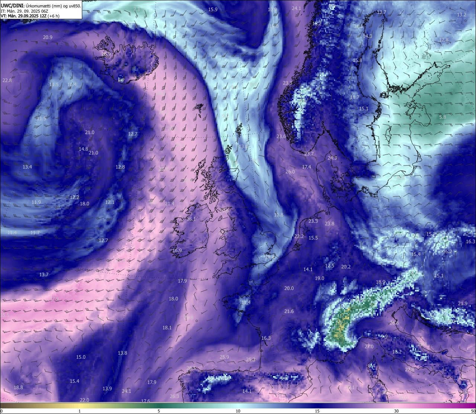Click the 22.8 value on the map
This screenshot has width=476, height=414.
(7, 81)
